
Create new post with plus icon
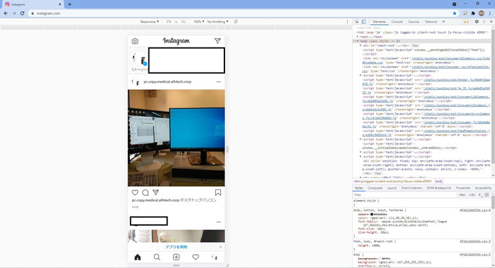176,257
